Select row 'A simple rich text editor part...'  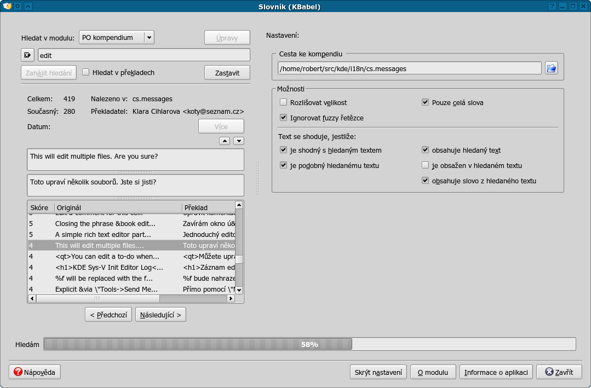tap(131, 234)
